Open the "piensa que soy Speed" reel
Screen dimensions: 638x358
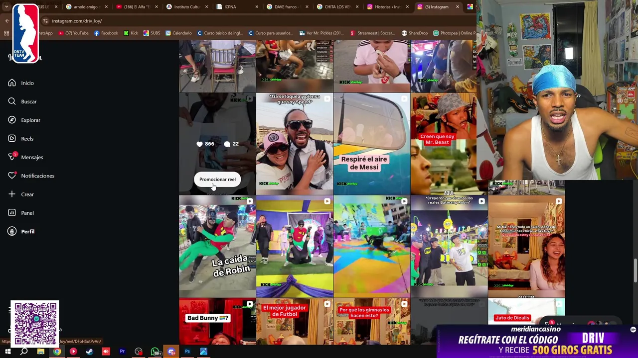(x=295, y=144)
